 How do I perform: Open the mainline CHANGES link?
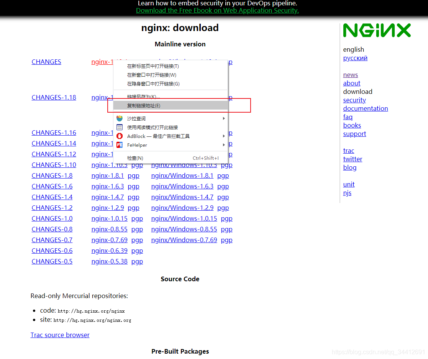coord(46,62)
